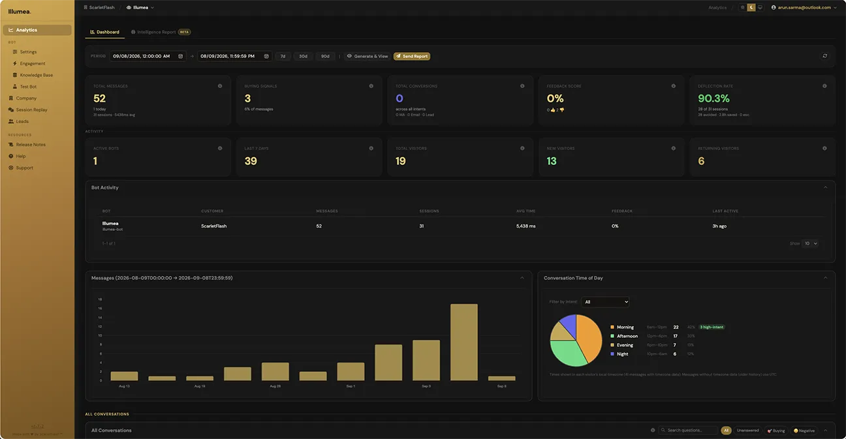
Task: Show info for Deflection Rate card
Action: (x=825, y=86)
